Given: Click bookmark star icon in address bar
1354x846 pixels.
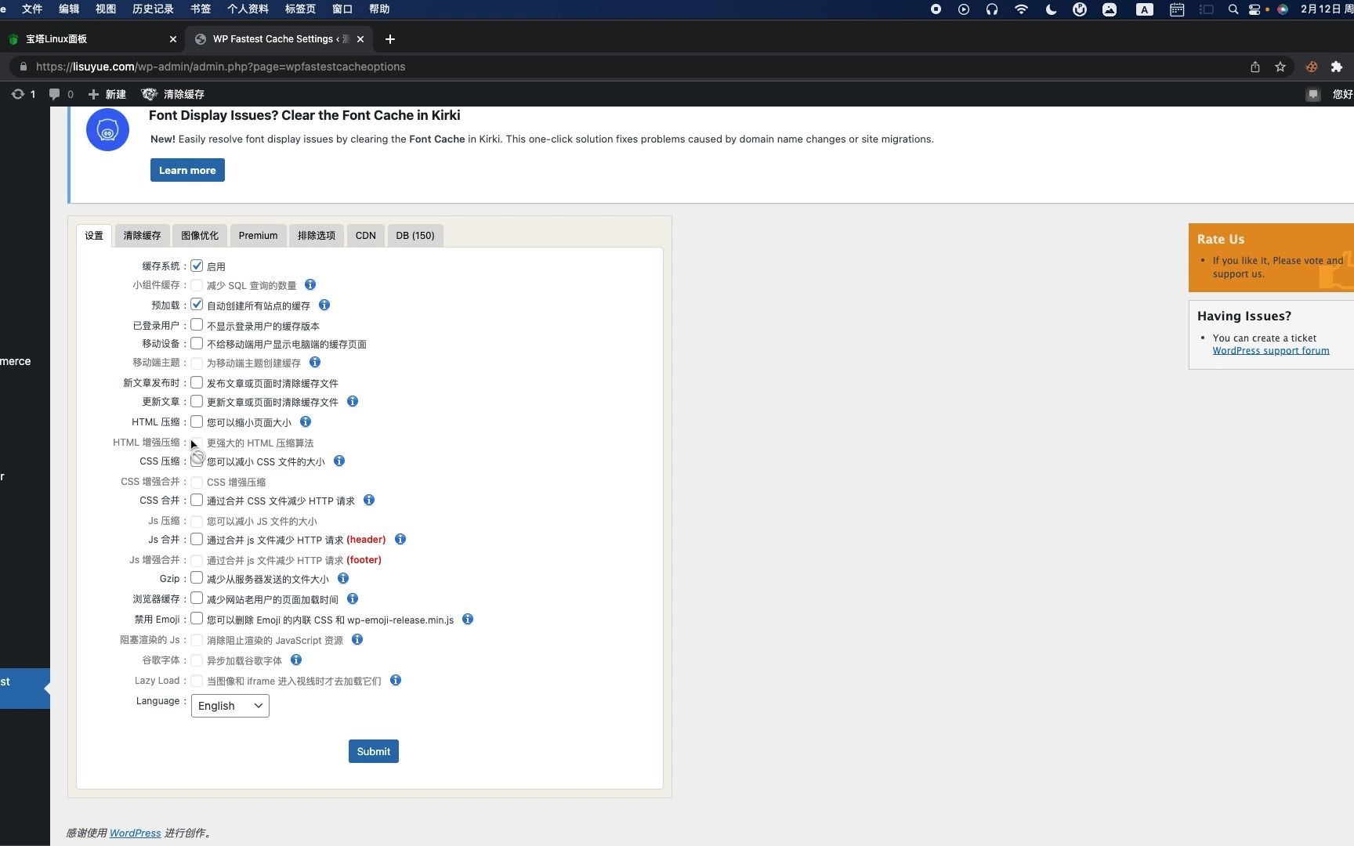Looking at the screenshot, I should coord(1280,67).
